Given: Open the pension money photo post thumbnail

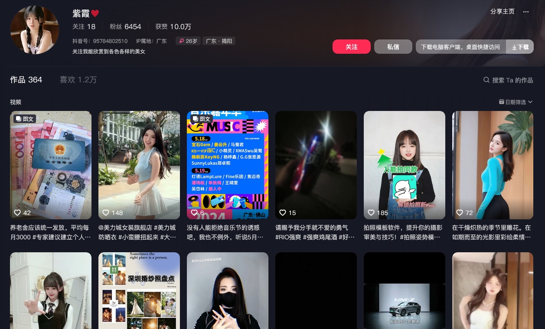Looking at the screenshot, I should pyautogui.click(x=51, y=165).
